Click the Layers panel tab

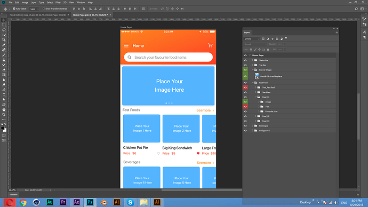pos(247,33)
